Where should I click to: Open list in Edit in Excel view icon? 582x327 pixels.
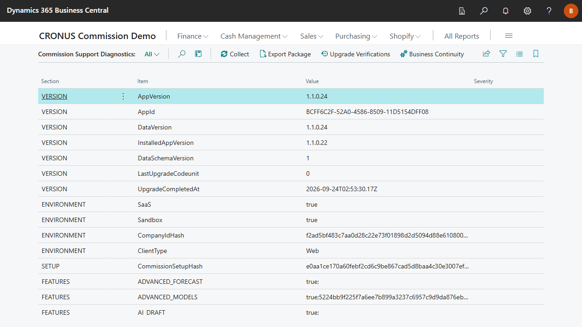pyautogui.click(x=198, y=54)
